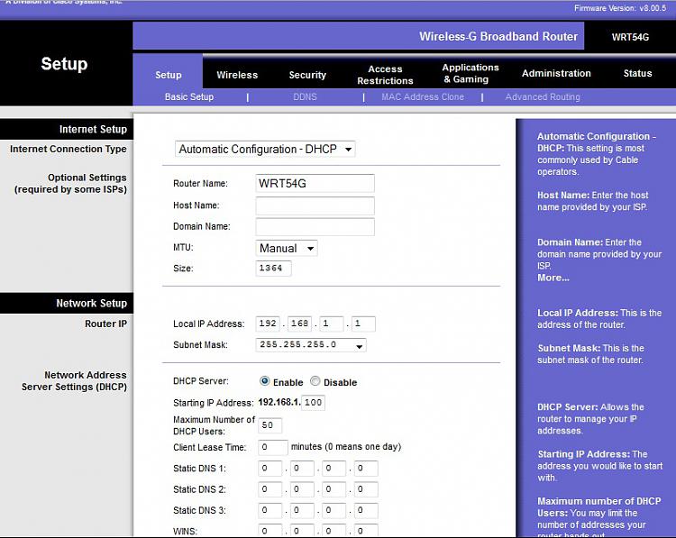The height and width of the screenshot is (538, 676).
Task: Click the More... help link
Action: [x=553, y=278]
